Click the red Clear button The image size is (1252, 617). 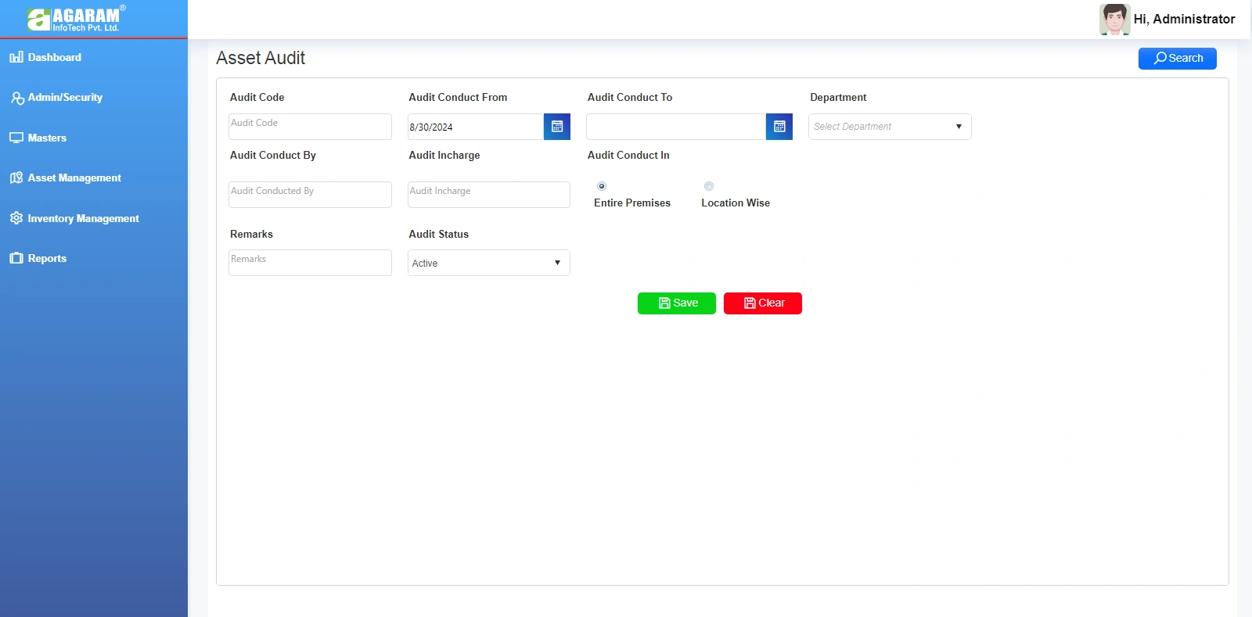coord(763,303)
